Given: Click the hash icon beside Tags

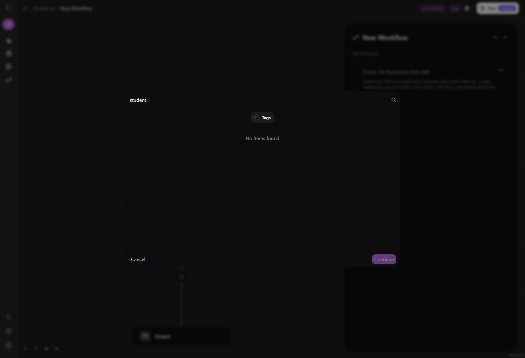Looking at the screenshot, I should [x=256, y=118].
